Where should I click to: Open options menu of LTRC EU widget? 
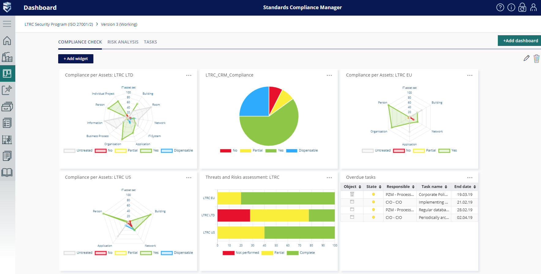coord(470,75)
